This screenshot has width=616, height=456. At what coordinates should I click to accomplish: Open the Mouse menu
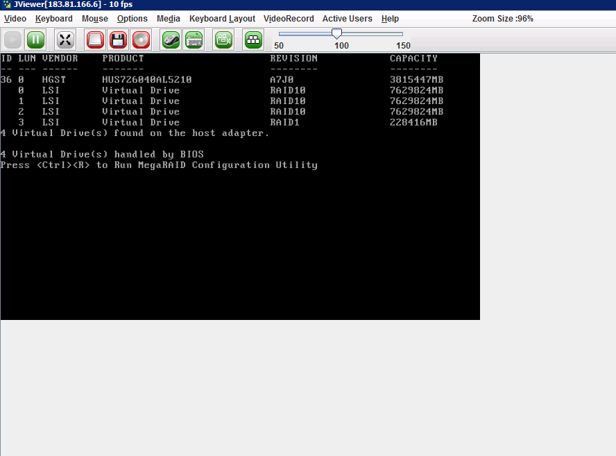click(94, 19)
